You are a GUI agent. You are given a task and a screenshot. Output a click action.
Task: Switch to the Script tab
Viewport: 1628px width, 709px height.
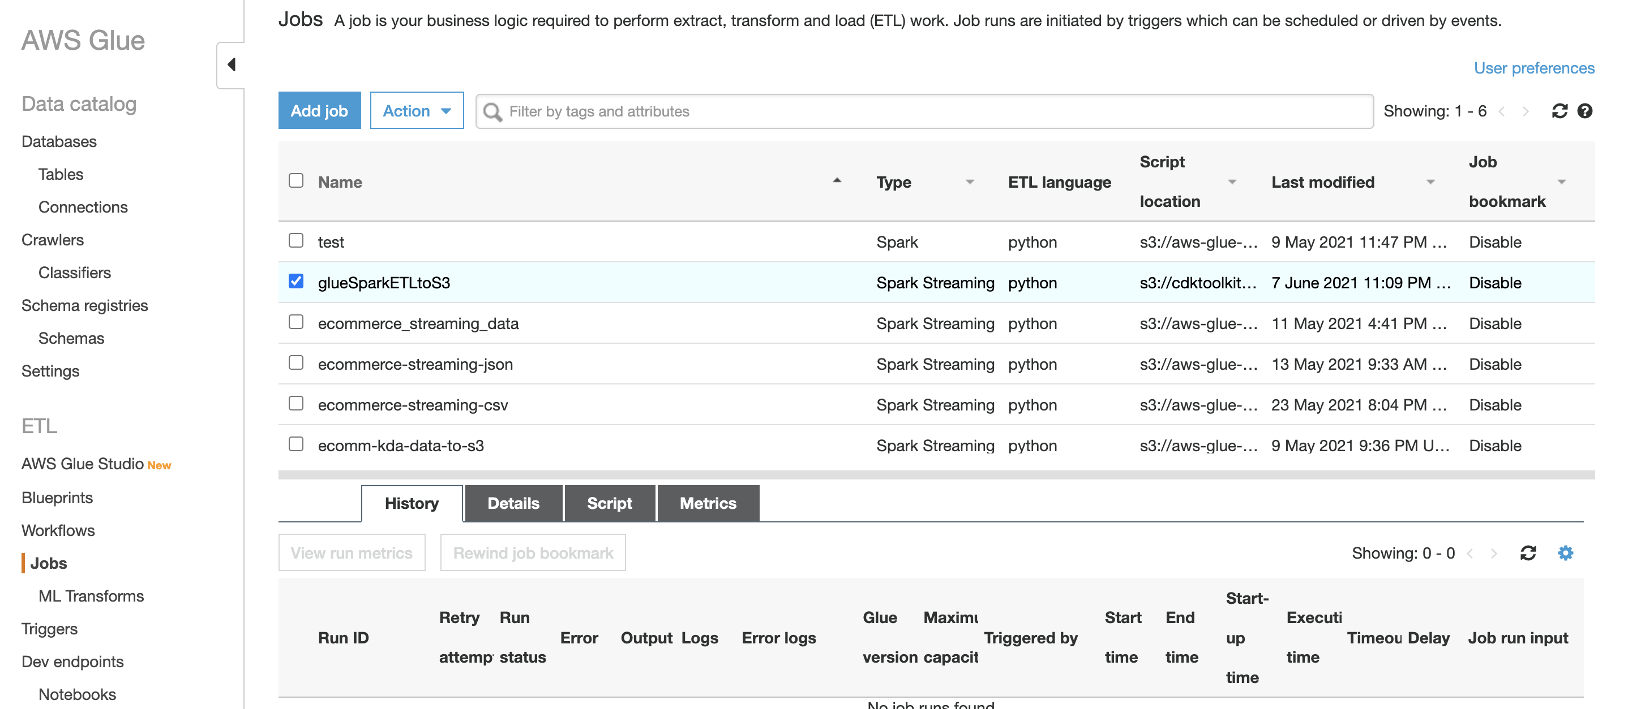(x=609, y=503)
